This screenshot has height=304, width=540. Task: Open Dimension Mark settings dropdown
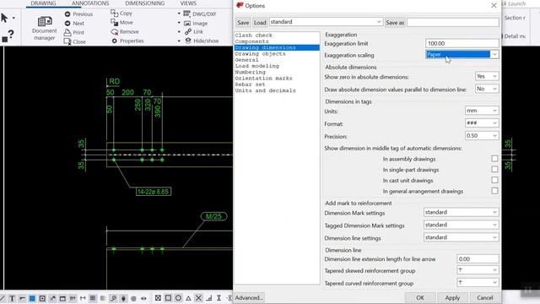pyautogui.click(x=461, y=212)
